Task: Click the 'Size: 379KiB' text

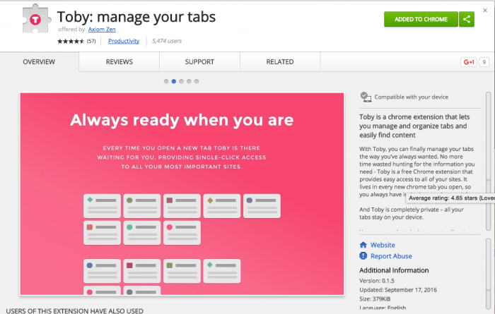Action: [375, 299]
